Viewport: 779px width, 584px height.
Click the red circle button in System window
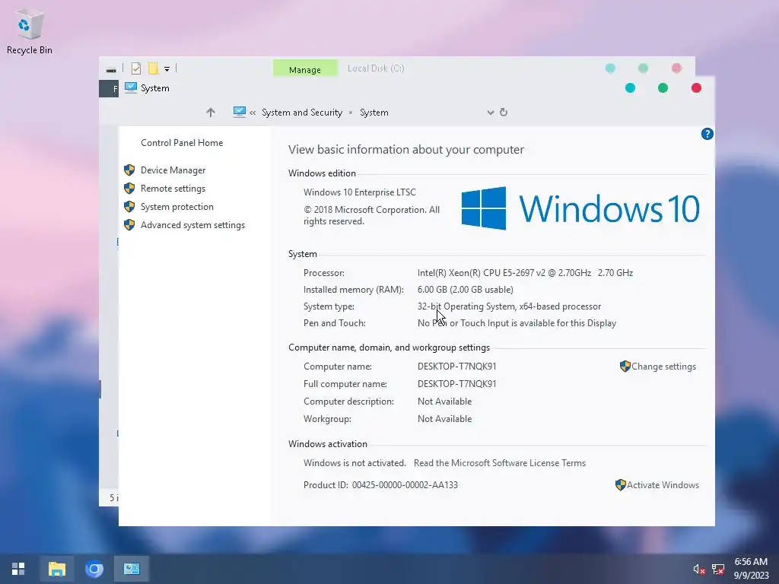point(696,88)
